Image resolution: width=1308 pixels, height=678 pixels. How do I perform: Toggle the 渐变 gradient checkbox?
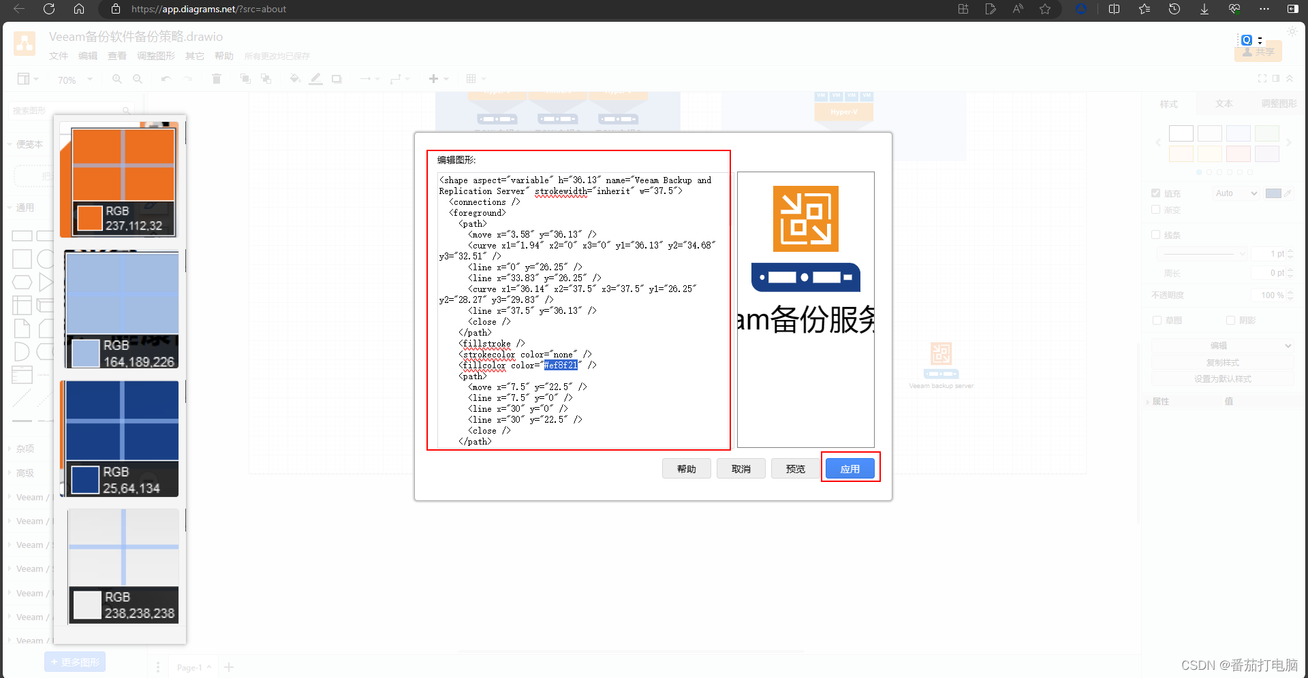pyautogui.click(x=1155, y=210)
